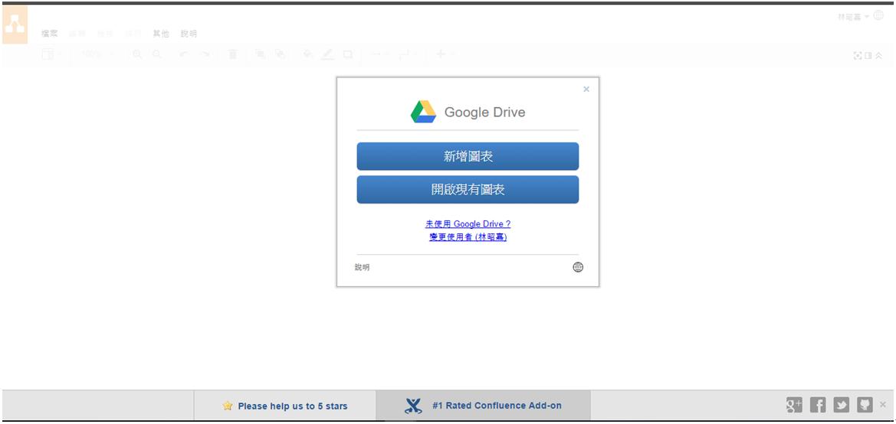Screen dimensions: 896x424
Task: Open the 未使用 Google Drive? link
Action: 468,224
